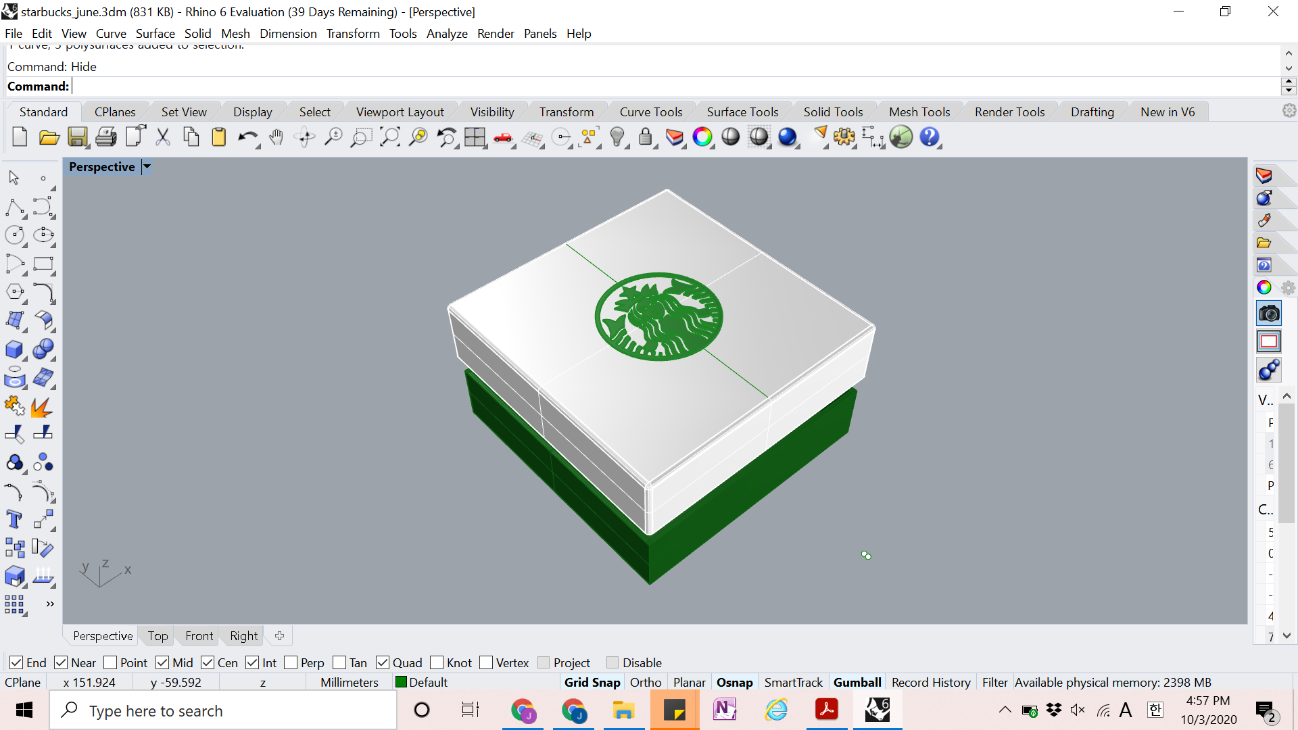Select the Pan hand tool

[x=276, y=137]
